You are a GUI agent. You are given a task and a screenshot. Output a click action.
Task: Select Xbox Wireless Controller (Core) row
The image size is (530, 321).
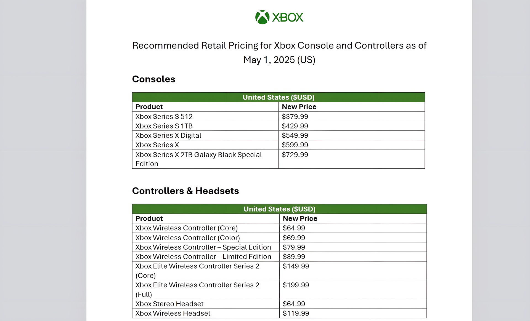pyautogui.click(x=186, y=228)
